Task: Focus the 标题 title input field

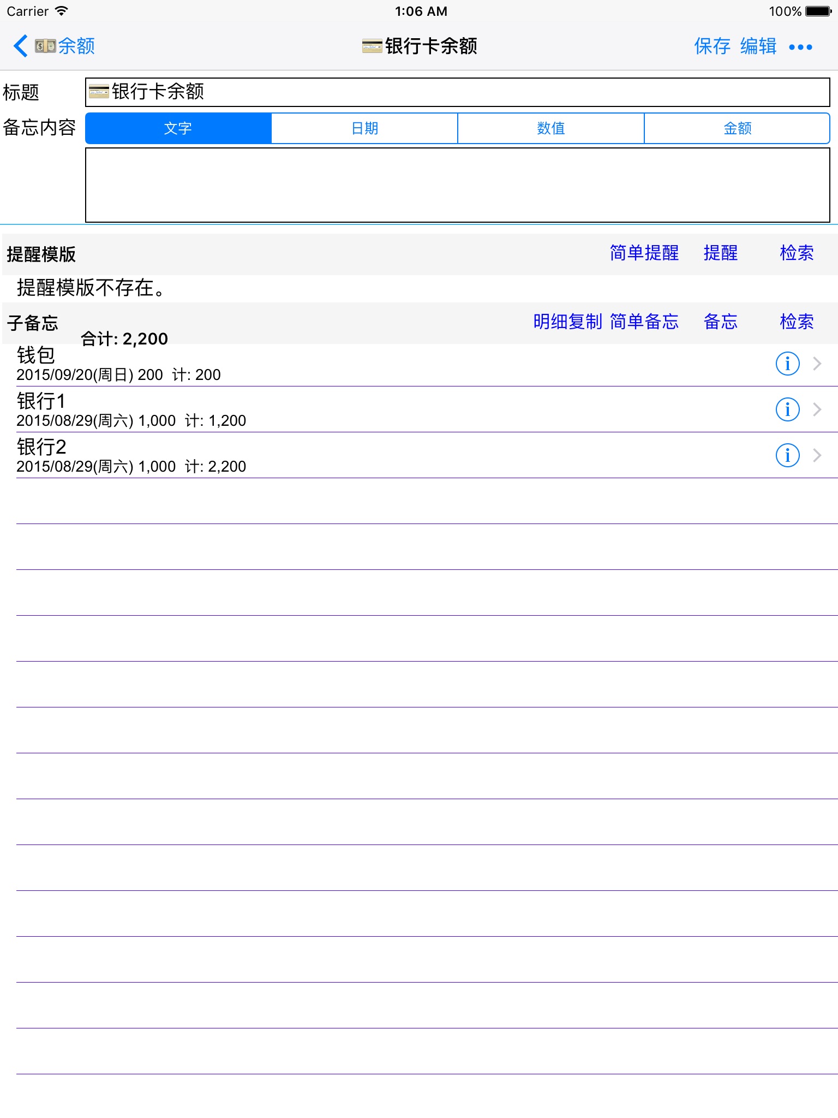Action: click(458, 92)
